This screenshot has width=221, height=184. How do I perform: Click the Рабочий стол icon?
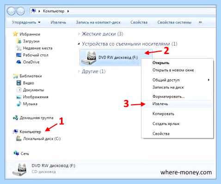click(x=19, y=55)
